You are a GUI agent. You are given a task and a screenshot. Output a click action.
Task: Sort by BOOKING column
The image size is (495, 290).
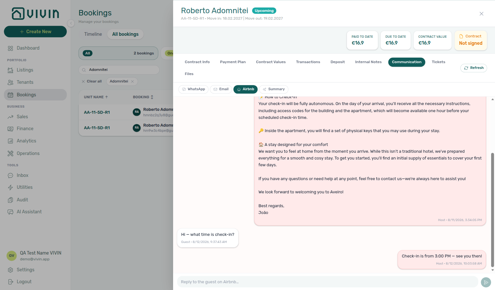143,97
